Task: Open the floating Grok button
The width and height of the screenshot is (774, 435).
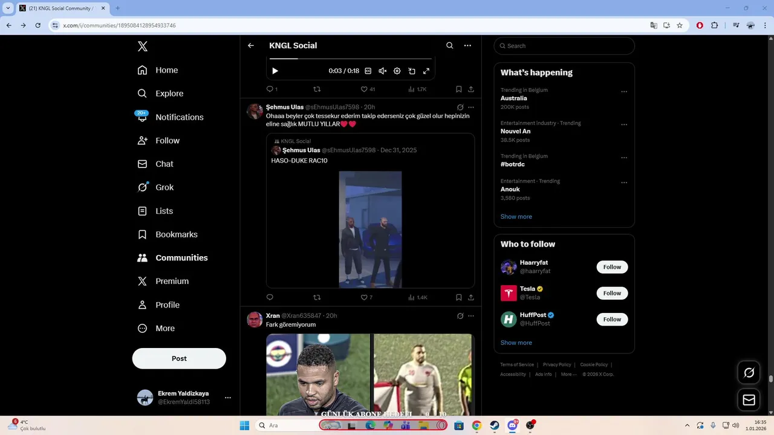Action: 749,373
